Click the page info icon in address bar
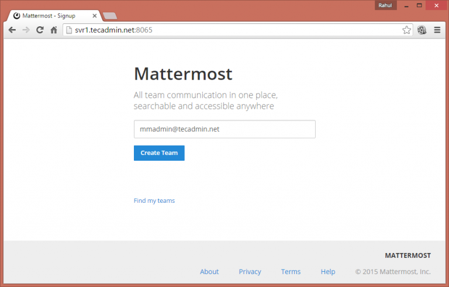This screenshot has height=287, width=449. [69, 30]
